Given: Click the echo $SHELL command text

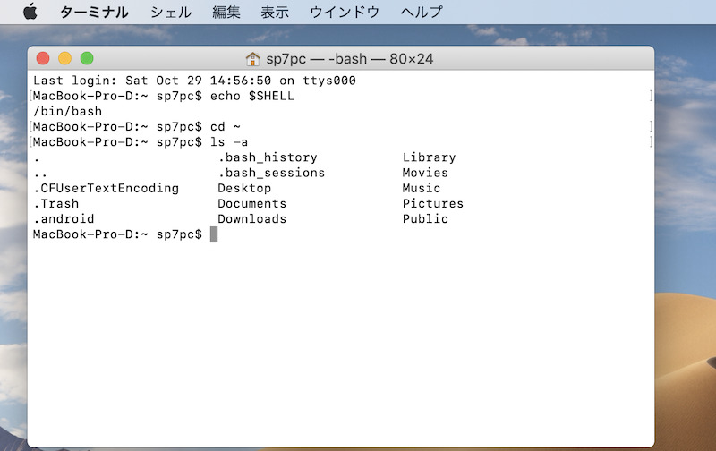Looking at the screenshot, I should (251, 96).
